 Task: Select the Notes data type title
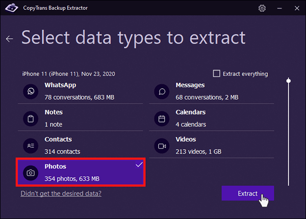tap(54, 112)
